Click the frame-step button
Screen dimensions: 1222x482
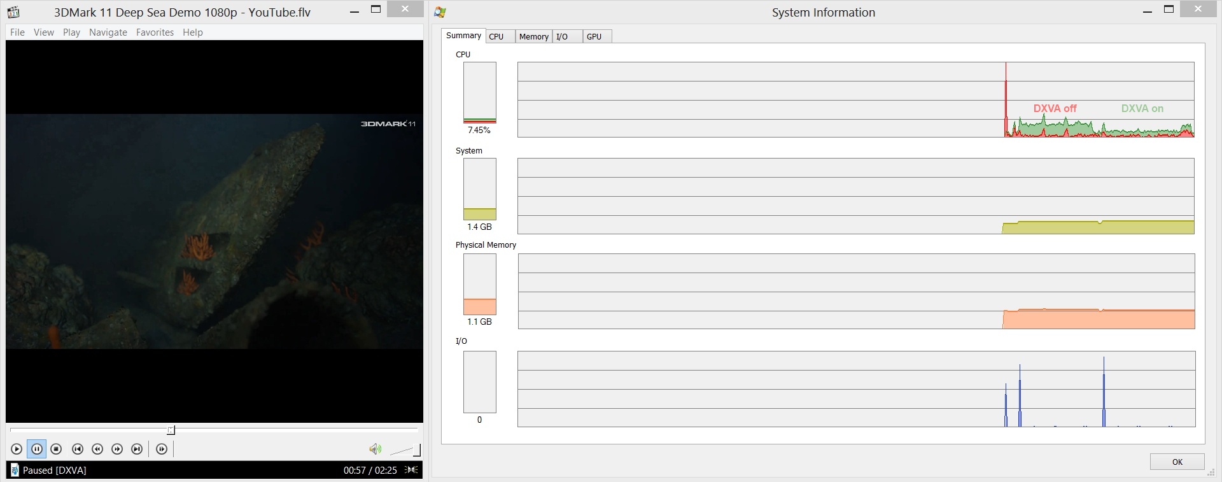(x=162, y=449)
